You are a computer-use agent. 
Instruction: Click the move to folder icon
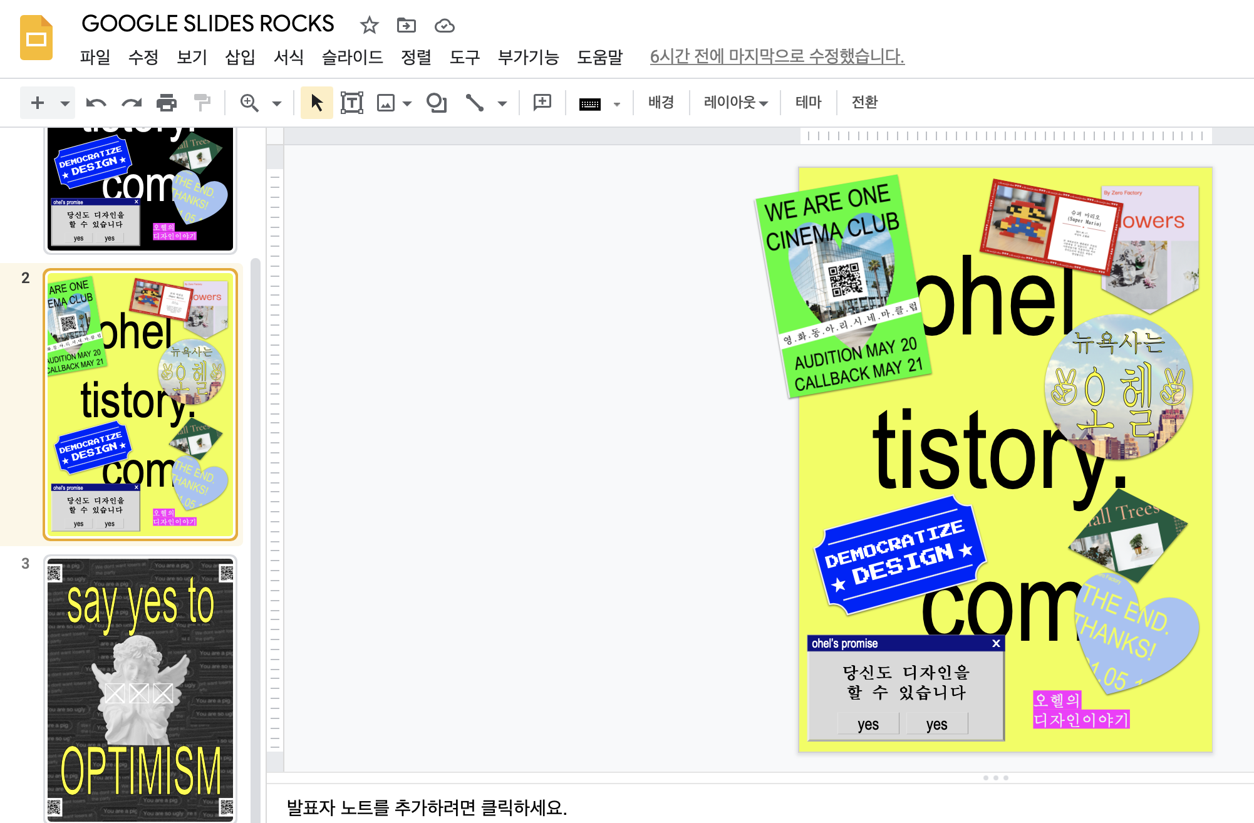point(407,26)
